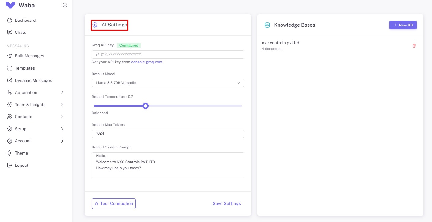Adjust the Default Temperature slider
This screenshot has height=222, width=432.
pos(146,105)
